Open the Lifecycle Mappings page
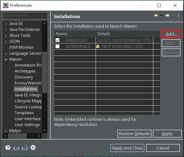 [x=28, y=101]
